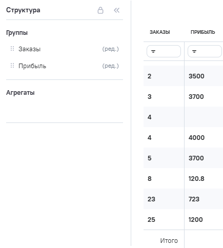Image resolution: width=223 pixels, height=248 pixels.
Task: Select the row with 25 orders
Action: click(x=183, y=219)
